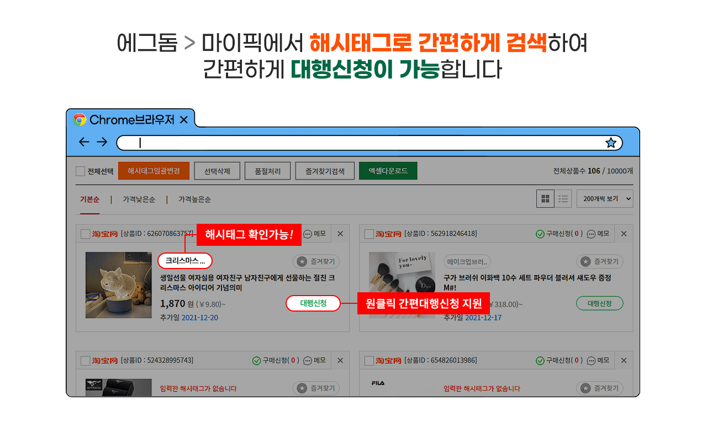Open 메모 for product 626070863757
707x442 pixels.
pos(314,234)
